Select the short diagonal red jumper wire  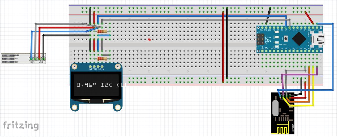click(309, 18)
